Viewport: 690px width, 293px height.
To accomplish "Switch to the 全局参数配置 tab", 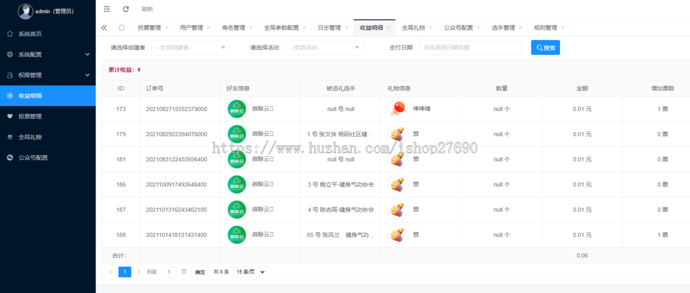I will click(281, 28).
